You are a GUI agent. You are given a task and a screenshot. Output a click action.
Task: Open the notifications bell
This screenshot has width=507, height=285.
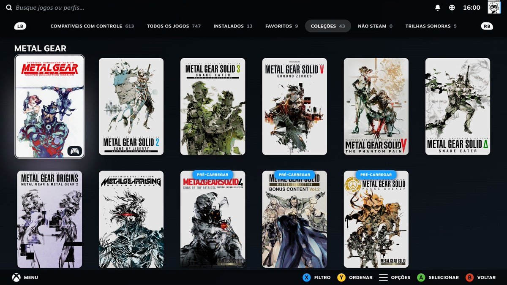click(438, 8)
